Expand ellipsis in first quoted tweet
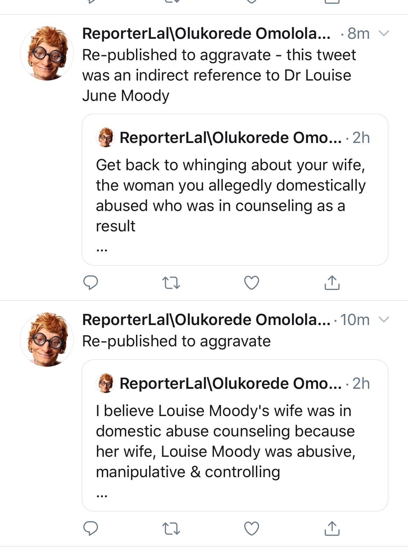408x558 pixels. 101,250
